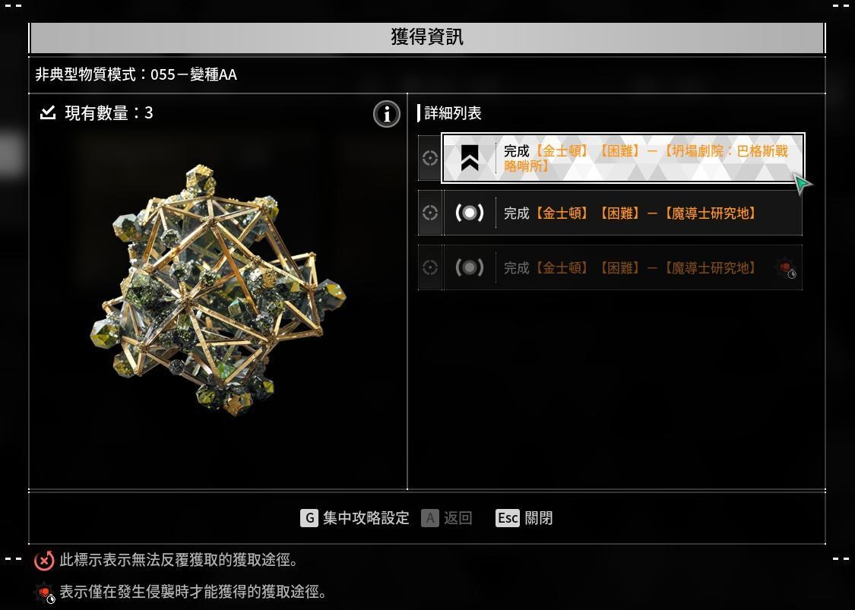This screenshot has width=855, height=610.
Task: Click the ring mission icon in the second row
Action: coord(470,213)
